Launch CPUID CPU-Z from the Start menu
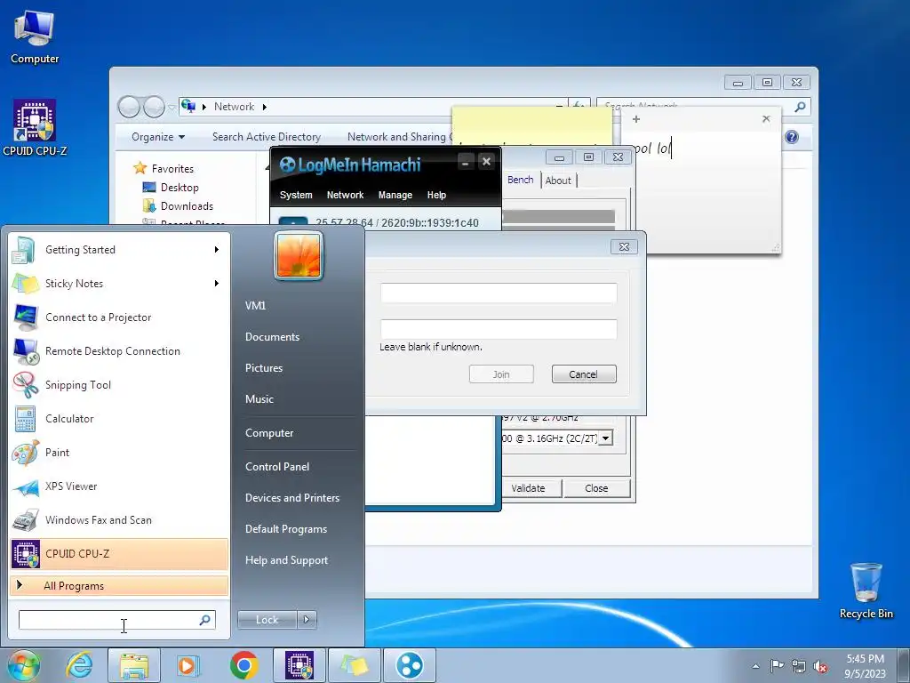The height and width of the screenshot is (683, 910). click(119, 553)
